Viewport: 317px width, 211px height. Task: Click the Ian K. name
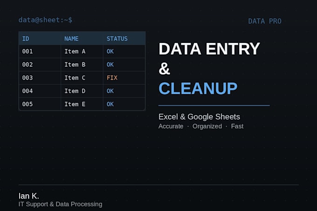tap(29, 196)
